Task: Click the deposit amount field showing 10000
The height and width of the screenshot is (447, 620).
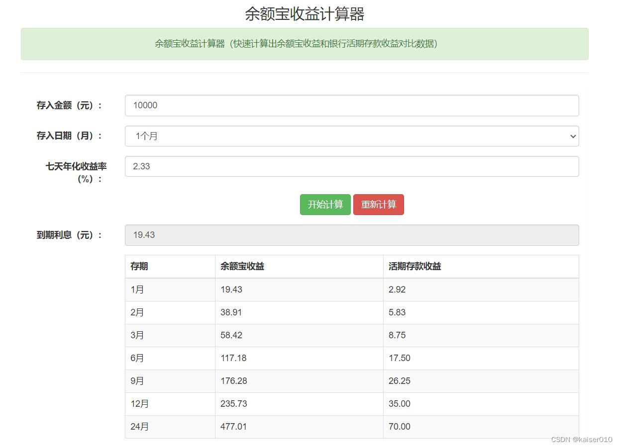Action: 352,105
